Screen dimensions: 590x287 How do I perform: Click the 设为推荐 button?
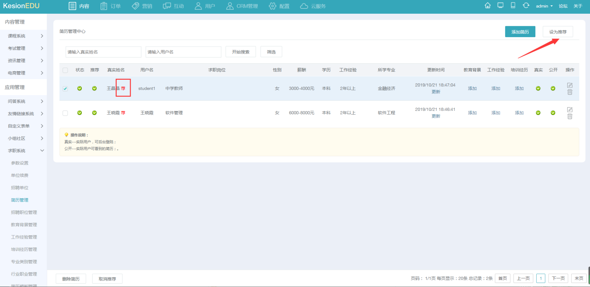click(x=557, y=32)
